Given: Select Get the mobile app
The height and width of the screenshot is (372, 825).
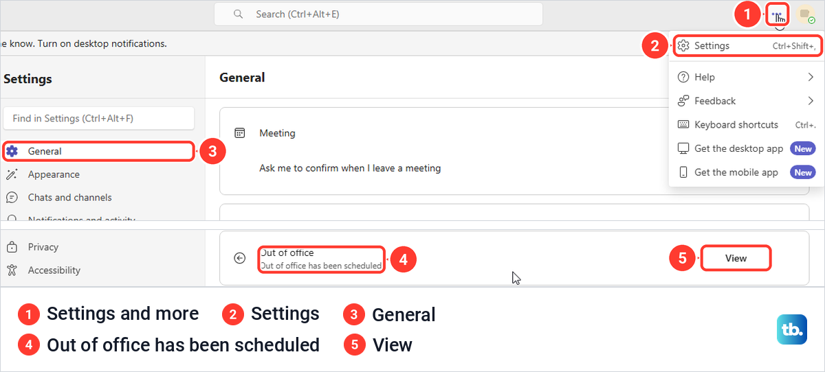Looking at the screenshot, I should point(746,172).
